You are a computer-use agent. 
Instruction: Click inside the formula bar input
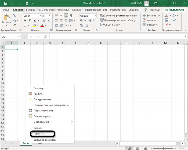[x=117, y=36]
